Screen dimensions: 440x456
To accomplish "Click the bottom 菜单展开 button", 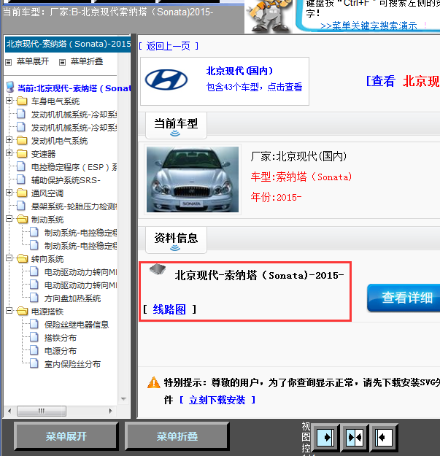I will 66,436.
